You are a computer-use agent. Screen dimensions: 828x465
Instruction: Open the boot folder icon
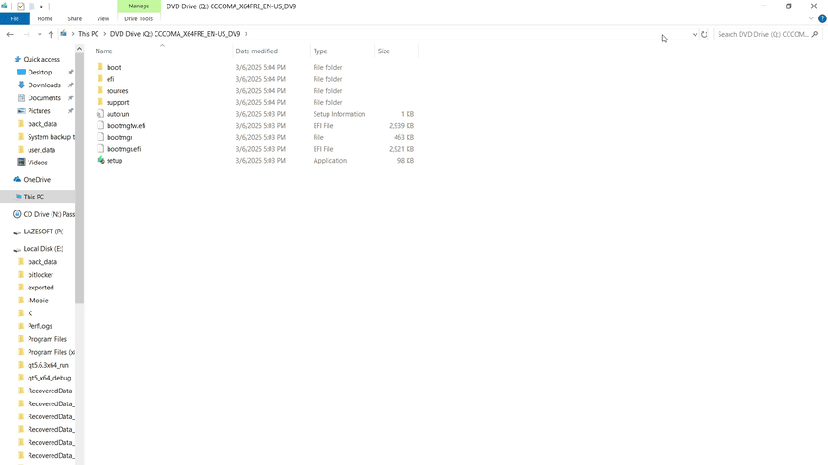pyautogui.click(x=100, y=67)
